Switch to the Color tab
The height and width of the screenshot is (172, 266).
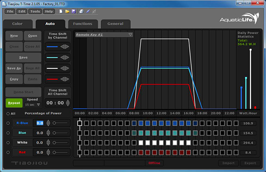18,24
